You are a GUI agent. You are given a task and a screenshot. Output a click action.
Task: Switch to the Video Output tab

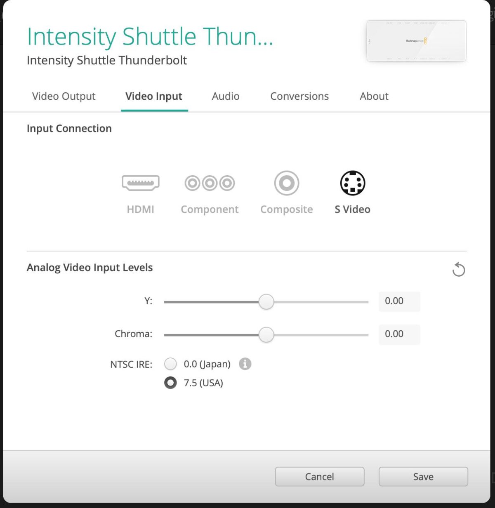[64, 96]
